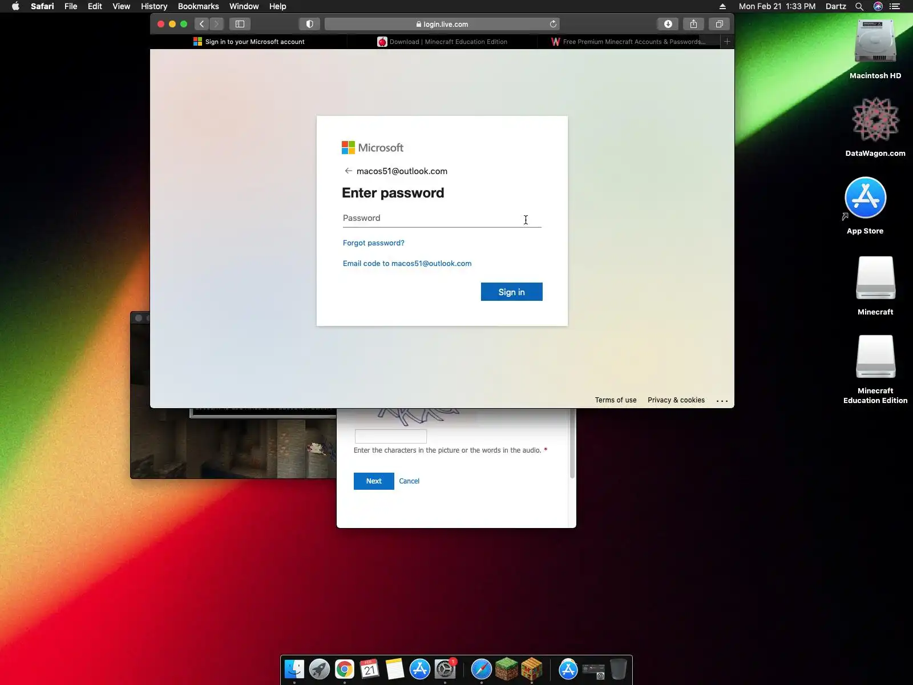Switch to Free Premium Minecraft Accounts tab

628,42
